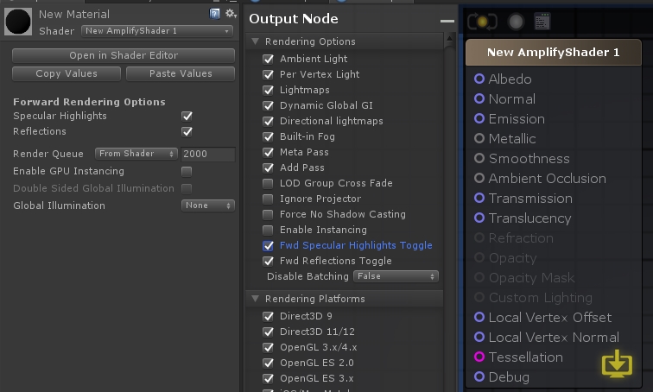Open Render Queue From Shader dropdown

click(x=136, y=154)
